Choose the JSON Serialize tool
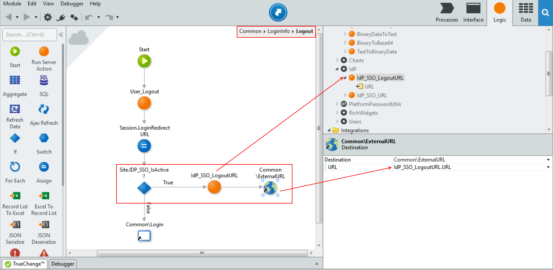The image size is (554, 270). [x=15, y=225]
